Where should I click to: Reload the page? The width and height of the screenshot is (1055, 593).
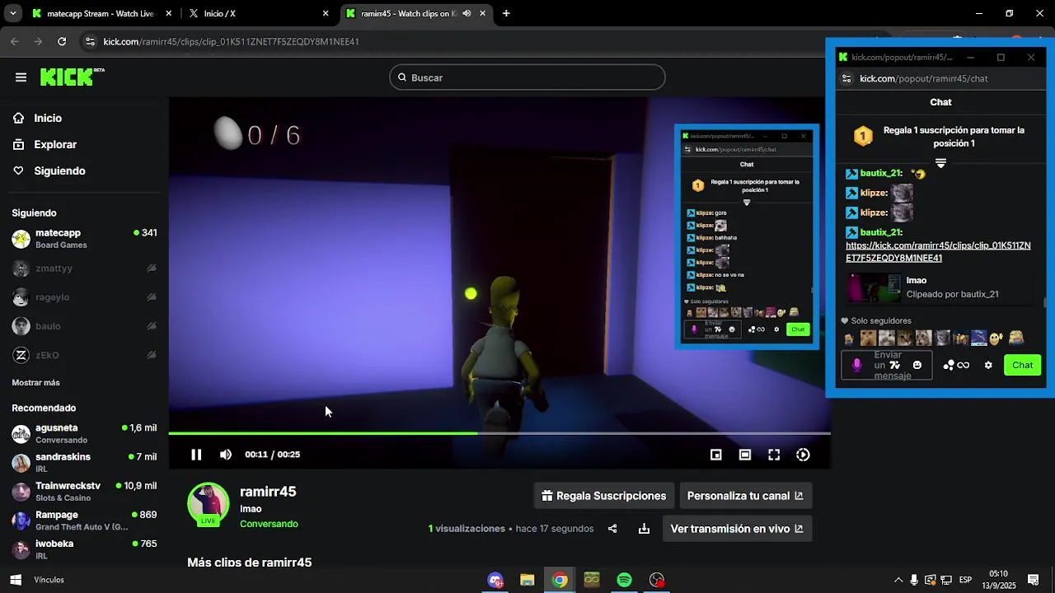pyautogui.click(x=62, y=41)
